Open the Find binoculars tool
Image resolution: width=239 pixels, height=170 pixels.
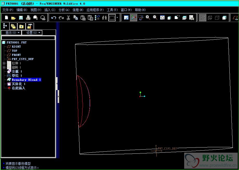[x=104, y=18]
